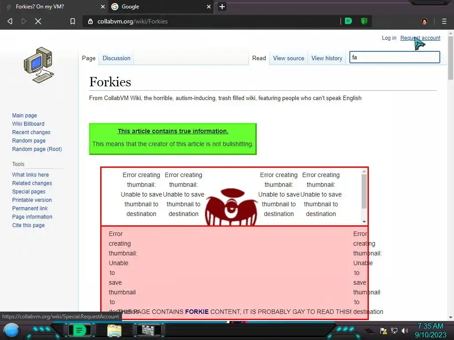Select the Read tab
This screenshot has height=340, width=454.
point(259,58)
